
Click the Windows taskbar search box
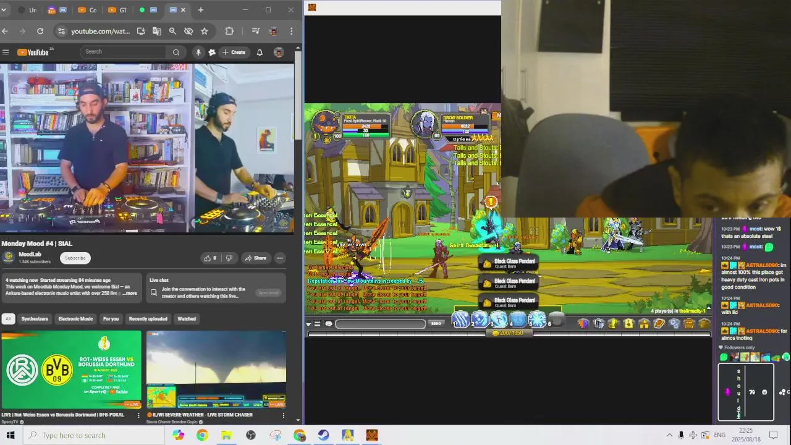tap(94, 435)
